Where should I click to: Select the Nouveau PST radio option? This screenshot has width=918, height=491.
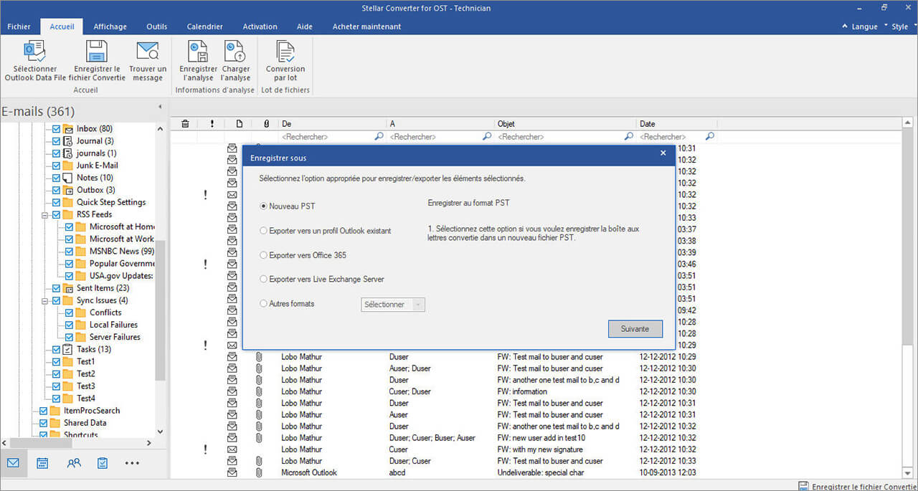264,206
